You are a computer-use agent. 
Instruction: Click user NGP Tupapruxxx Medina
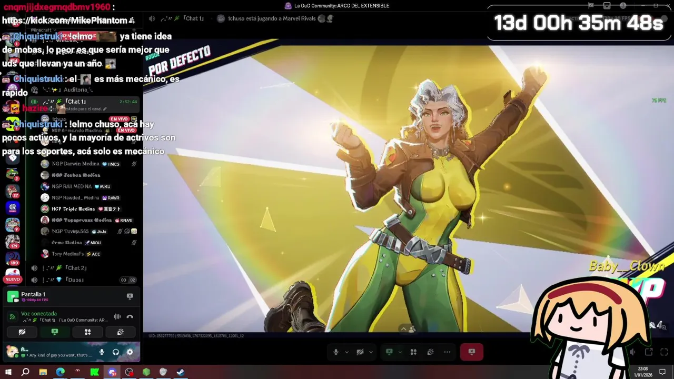[x=88, y=220]
